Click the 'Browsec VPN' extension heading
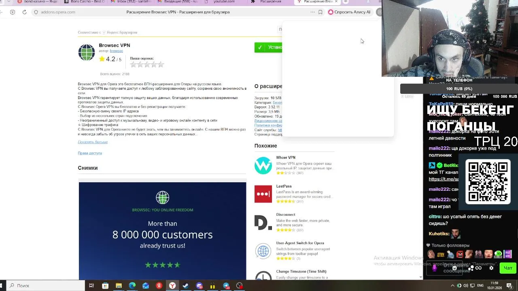The width and height of the screenshot is (518, 291). click(115, 45)
